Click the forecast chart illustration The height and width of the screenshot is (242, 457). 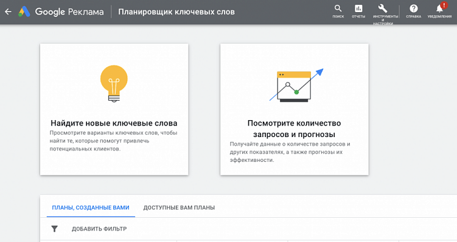(x=296, y=86)
